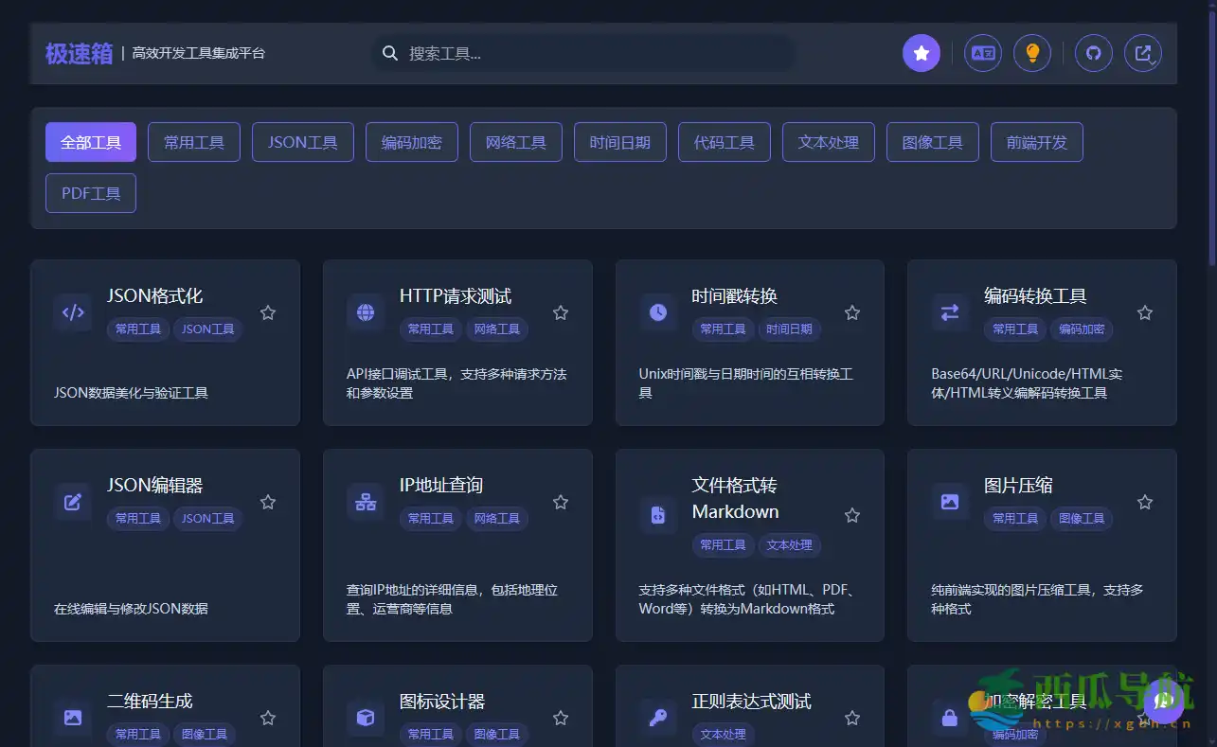Viewport: 1217px width, 747px height.
Task: Click the search tools input box
Action: (582, 53)
